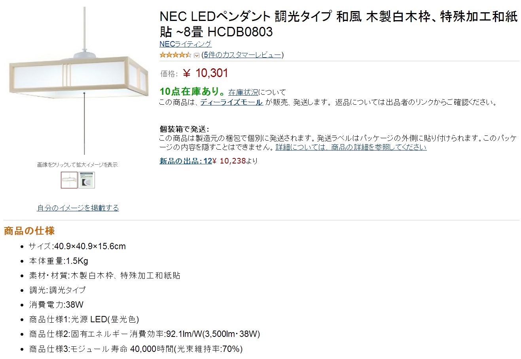Enlarge the main pendant lamp image
Screen dimensions: 521x359
pyautogui.click(x=78, y=81)
